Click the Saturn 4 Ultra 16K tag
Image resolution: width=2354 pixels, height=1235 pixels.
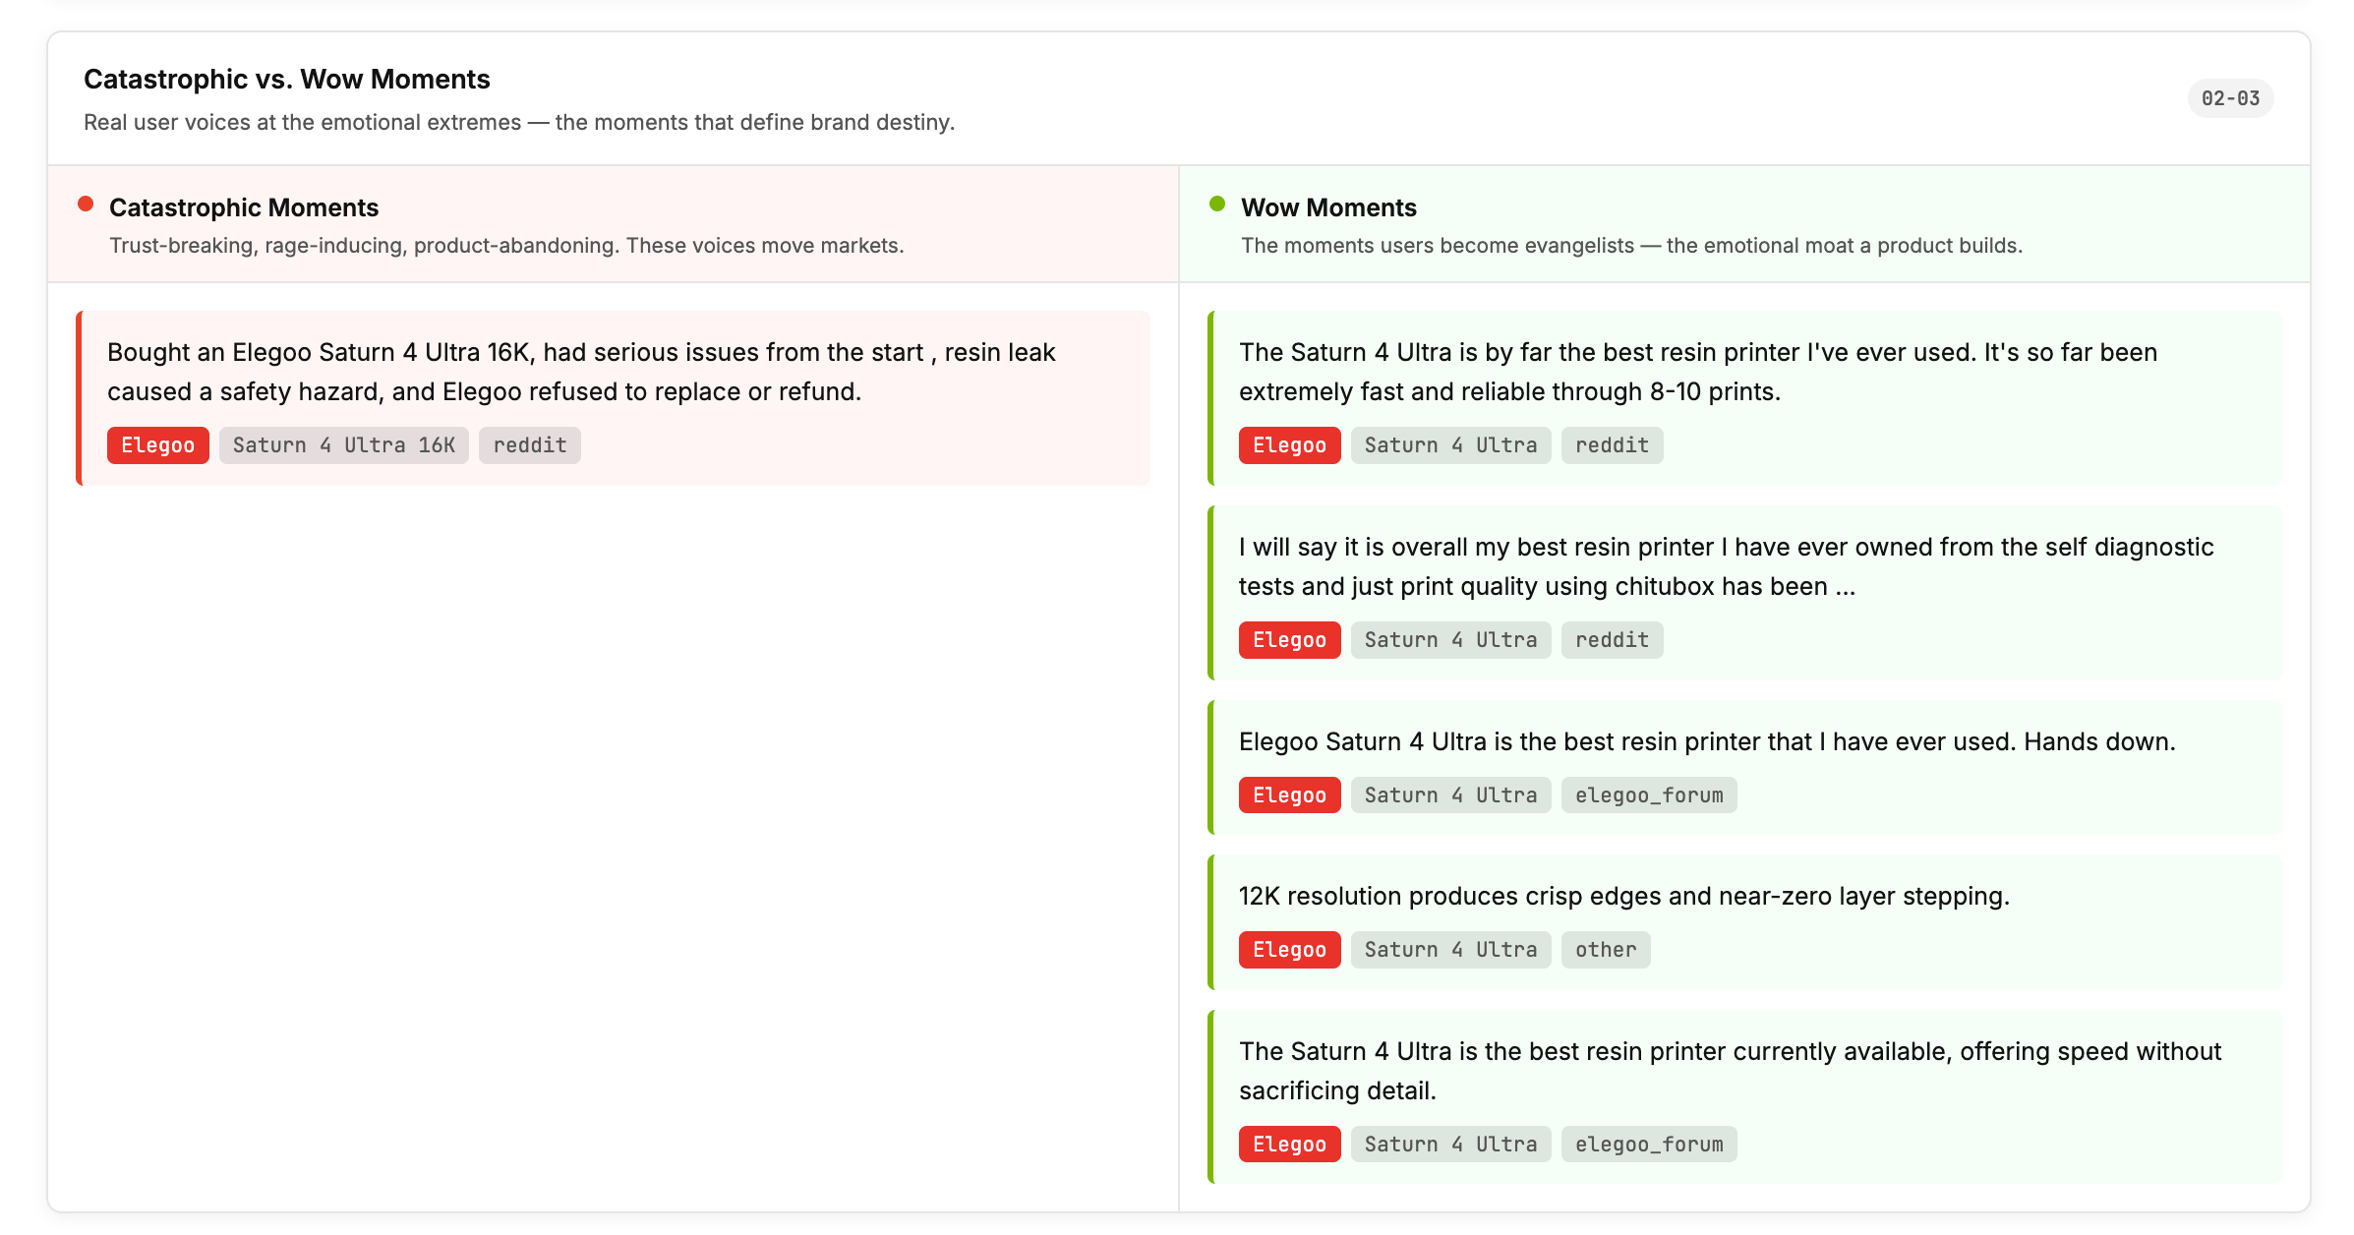coord(343,445)
